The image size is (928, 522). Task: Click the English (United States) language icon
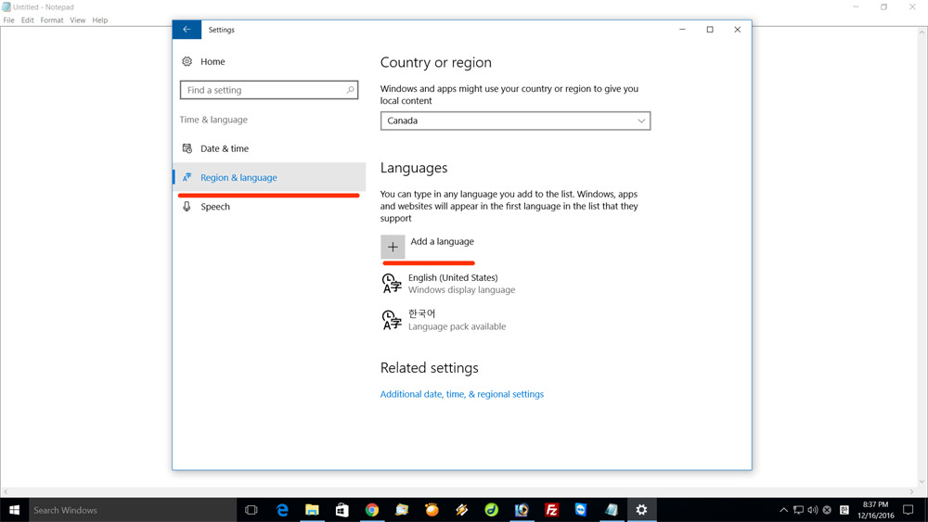point(392,283)
